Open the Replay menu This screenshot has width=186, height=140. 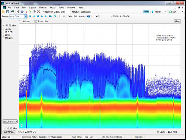32,7
